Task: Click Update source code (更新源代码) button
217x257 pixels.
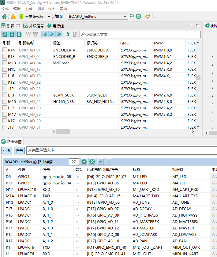Action: click(x=32, y=17)
